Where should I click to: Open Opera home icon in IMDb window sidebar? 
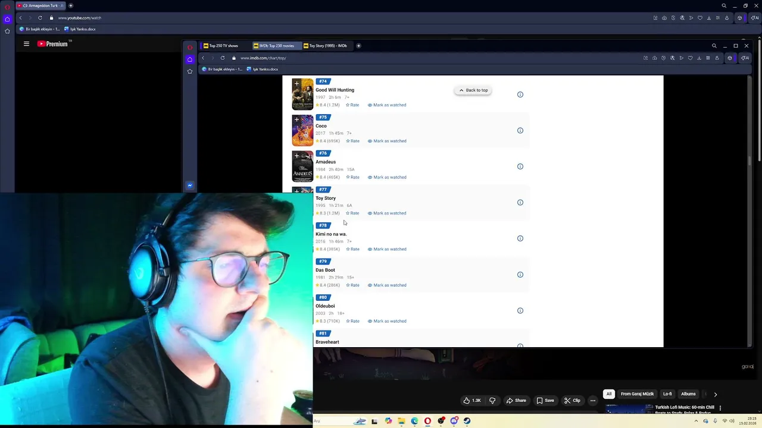[x=190, y=59]
